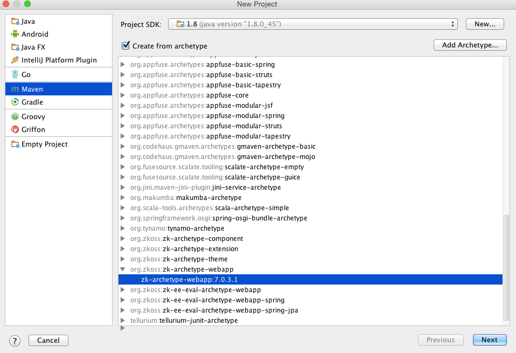The height and width of the screenshot is (353, 516).
Task: Pick the Groovy project icon
Action: click(15, 117)
